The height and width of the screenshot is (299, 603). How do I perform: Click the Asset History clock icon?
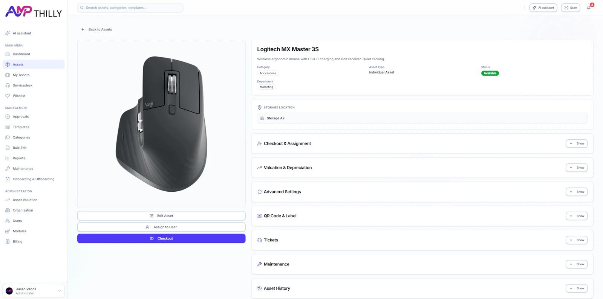tap(259, 288)
